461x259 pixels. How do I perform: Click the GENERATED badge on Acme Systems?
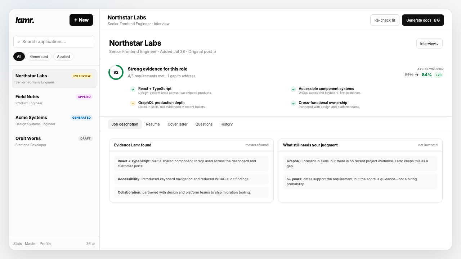coord(81,118)
